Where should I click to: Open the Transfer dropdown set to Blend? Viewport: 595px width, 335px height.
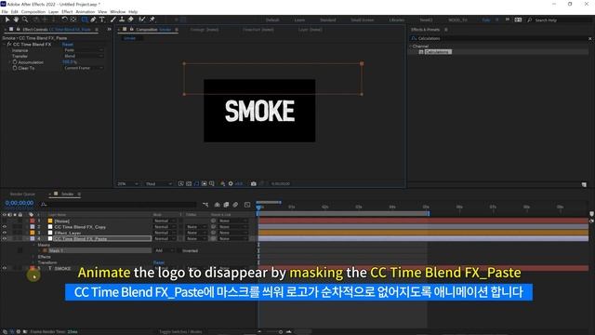point(83,56)
